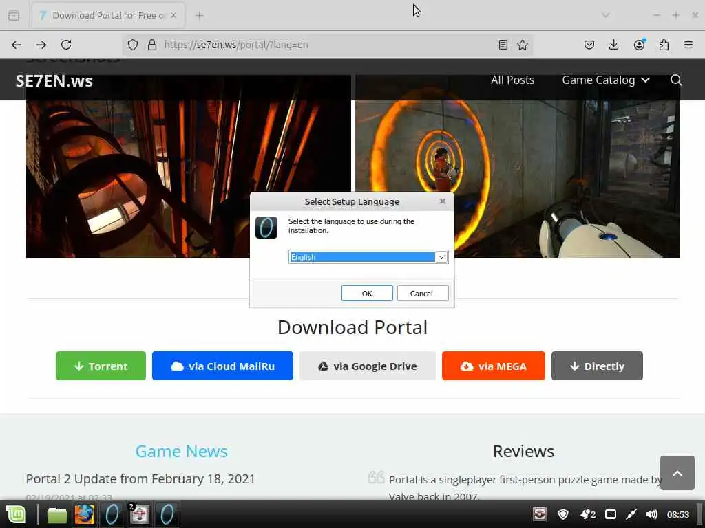Viewport: 705px width, 528px height.
Task: Click the taskbar icon with badge 2
Action: click(139, 514)
